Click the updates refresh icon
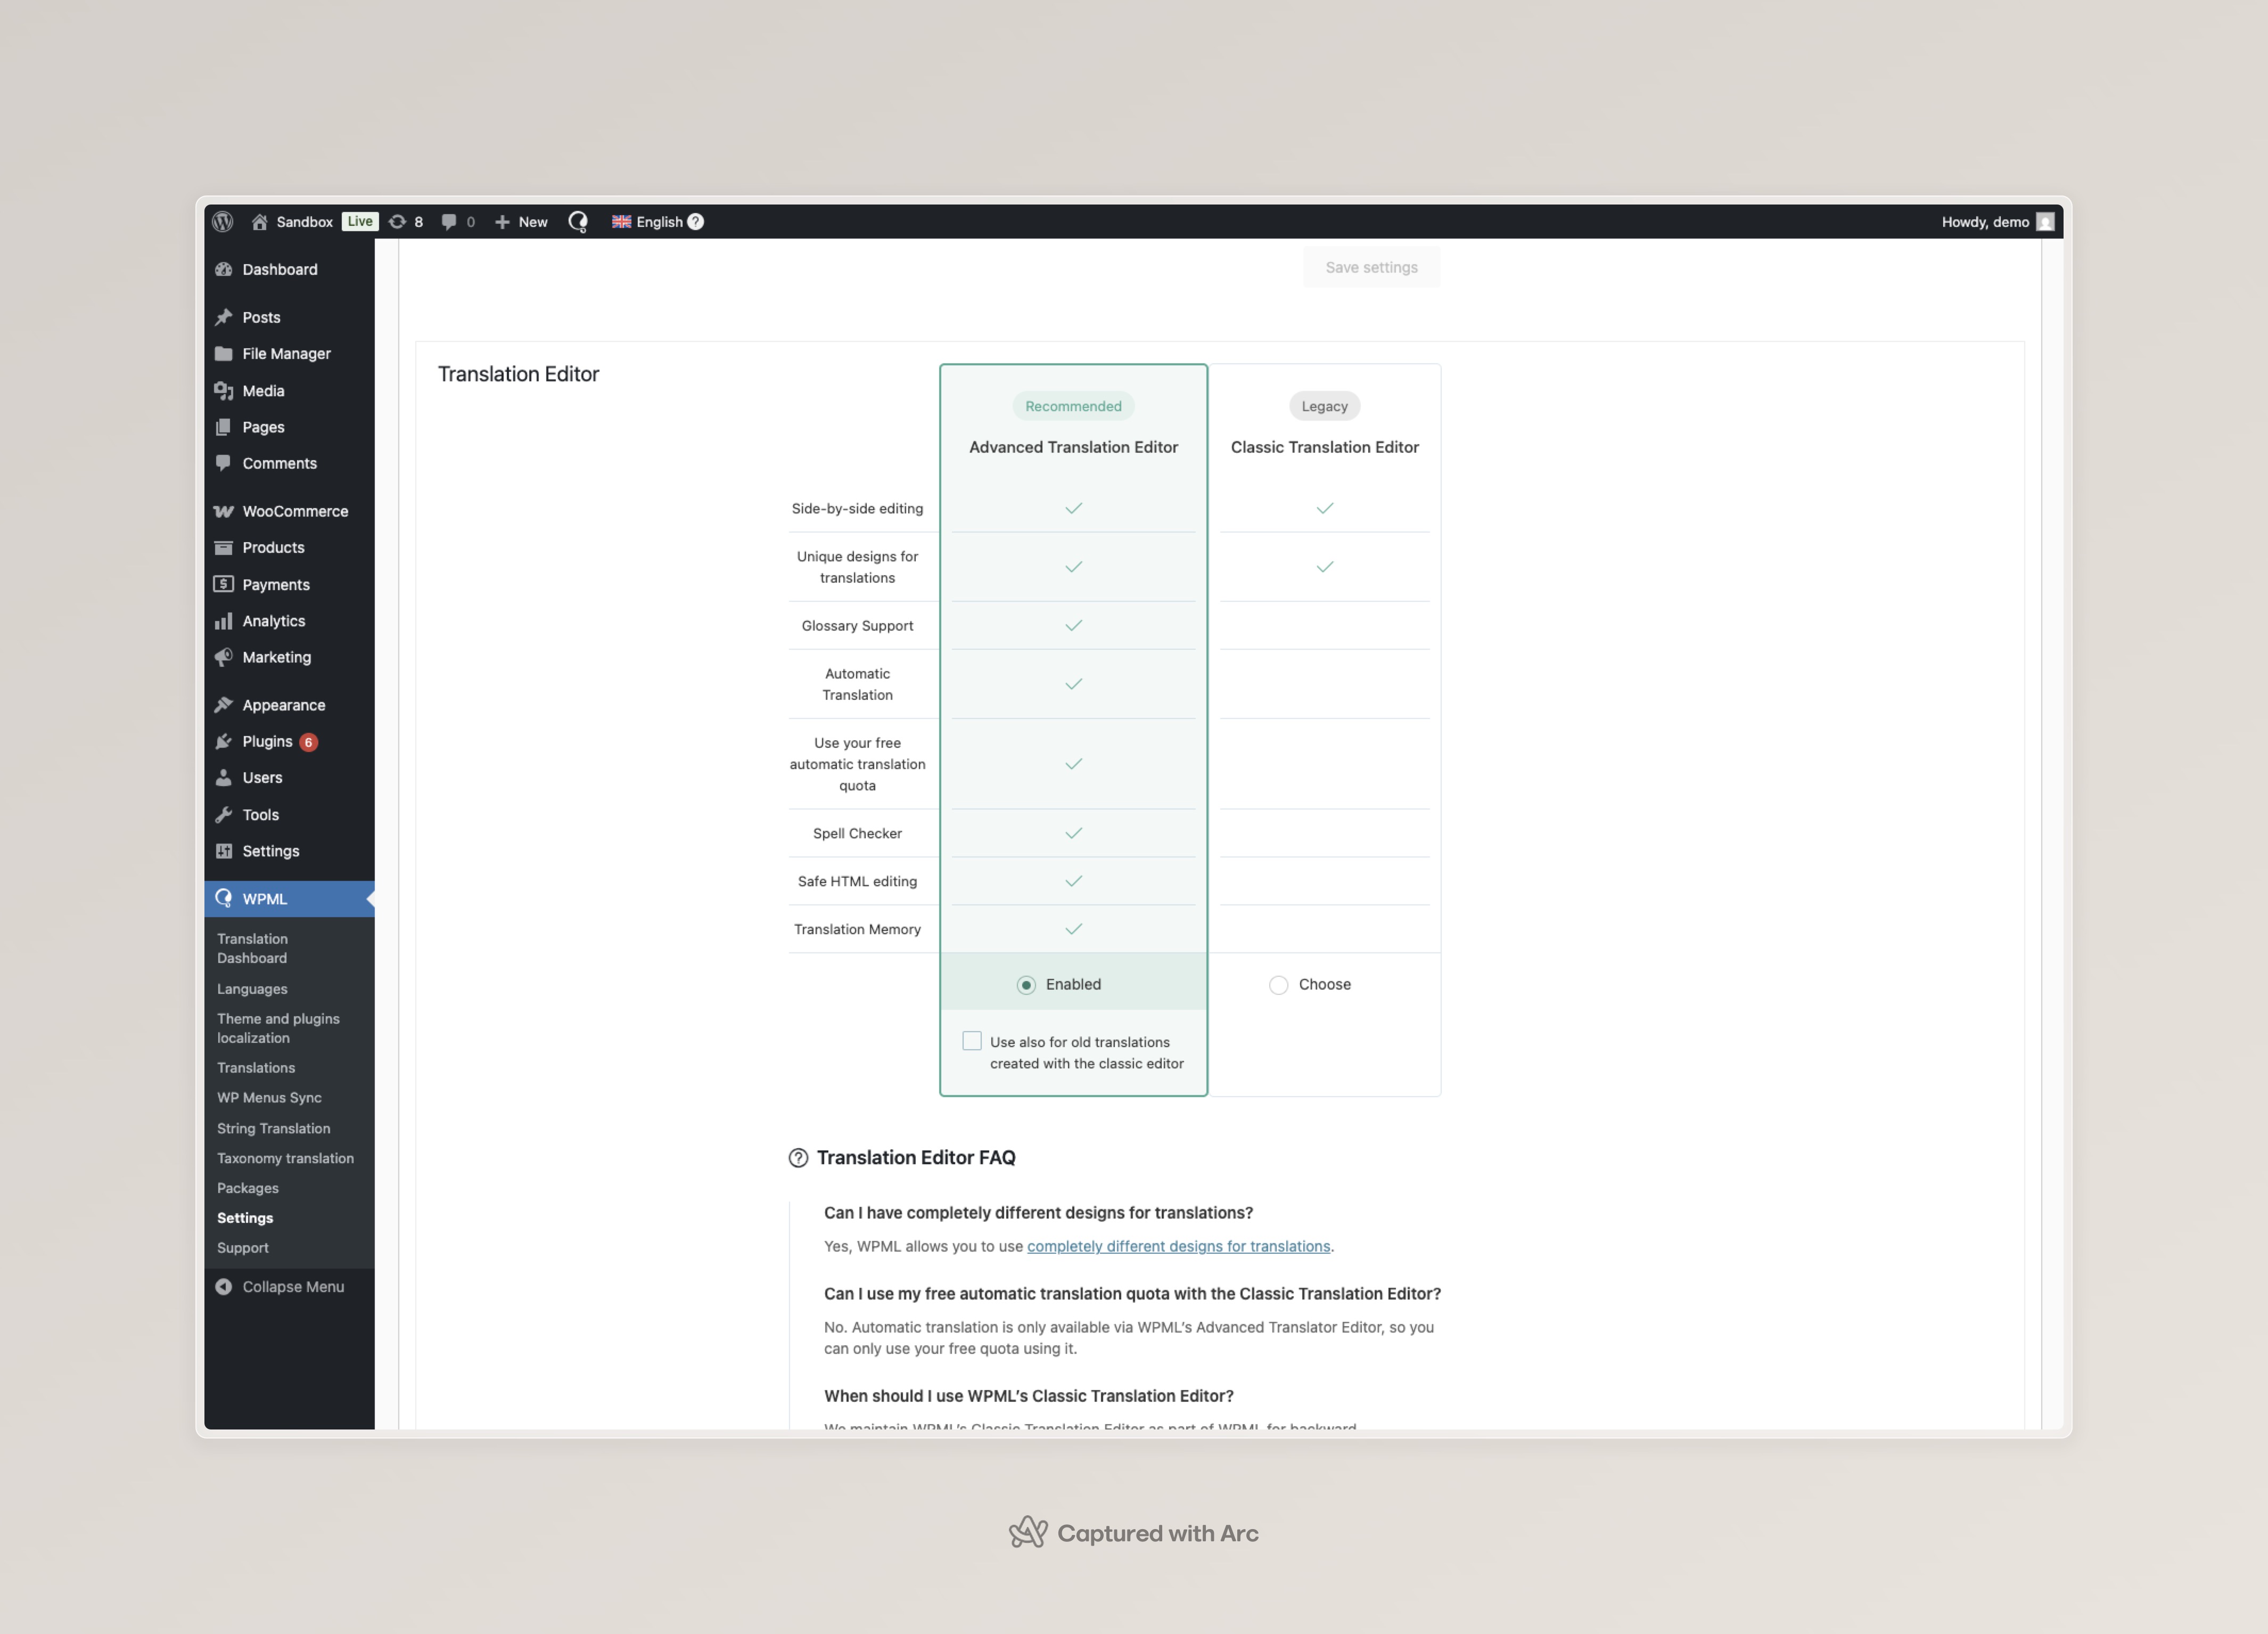The height and width of the screenshot is (1634, 2268). (x=398, y=222)
